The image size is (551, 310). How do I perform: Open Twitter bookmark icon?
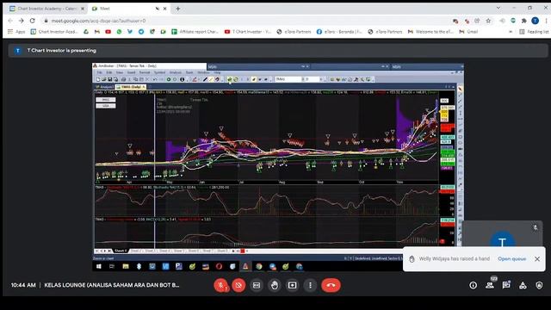click(x=130, y=32)
